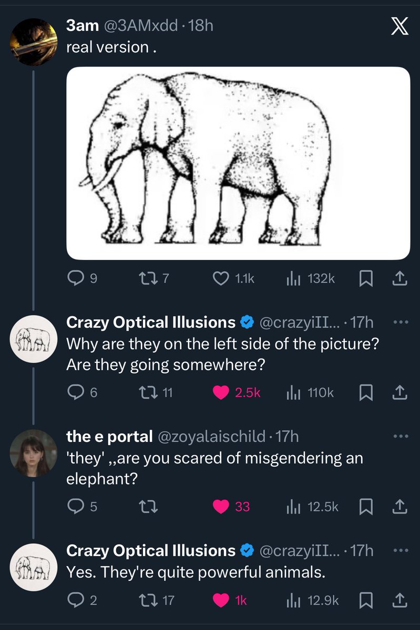Viewport: 420px width, 630px height.
Task: Share 3am's elephant tweet
Action: click(x=399, y=279)
